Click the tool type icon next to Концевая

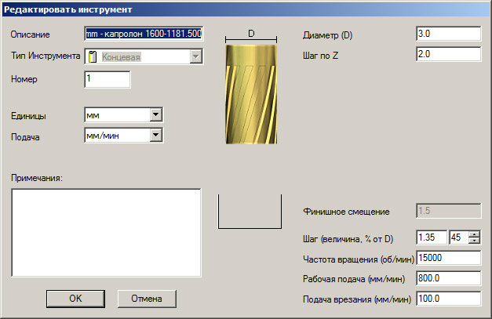(x=92, y=56)
